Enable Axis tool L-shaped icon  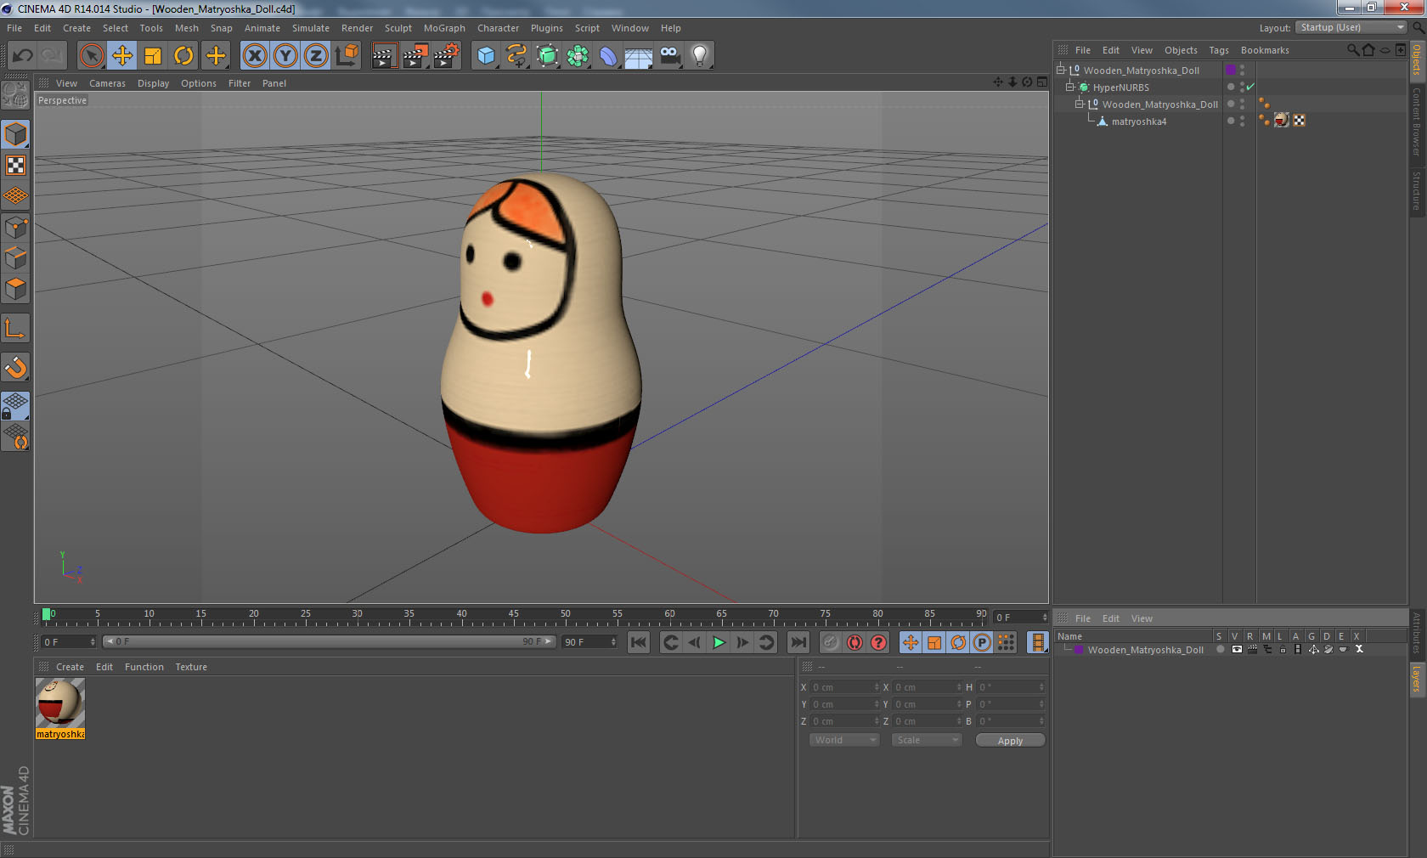coord(15,328)
